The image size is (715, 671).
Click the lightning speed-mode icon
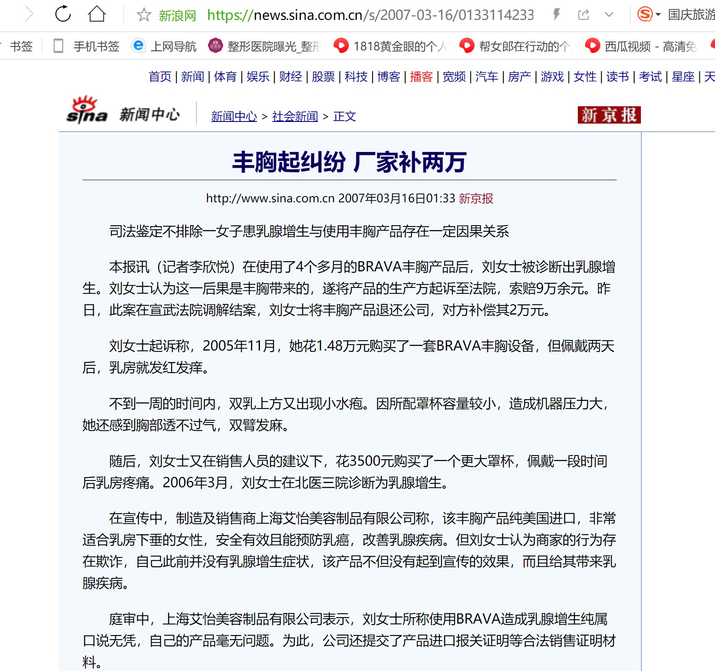pyautogui.click(x=557, y=14)
